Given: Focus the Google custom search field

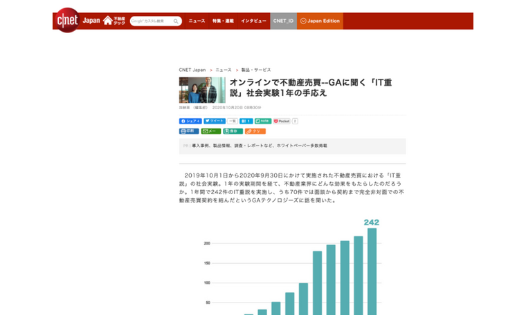Looking at the screenshot, I should 150,21.
